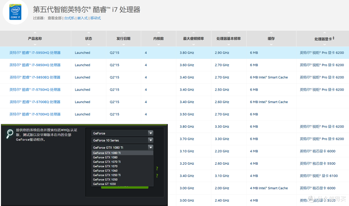Click '6 MB Intel Smart Cache' in the i7-5850EQ row
The height and width of the screenshot is (206, 349).
pos(269,77)
